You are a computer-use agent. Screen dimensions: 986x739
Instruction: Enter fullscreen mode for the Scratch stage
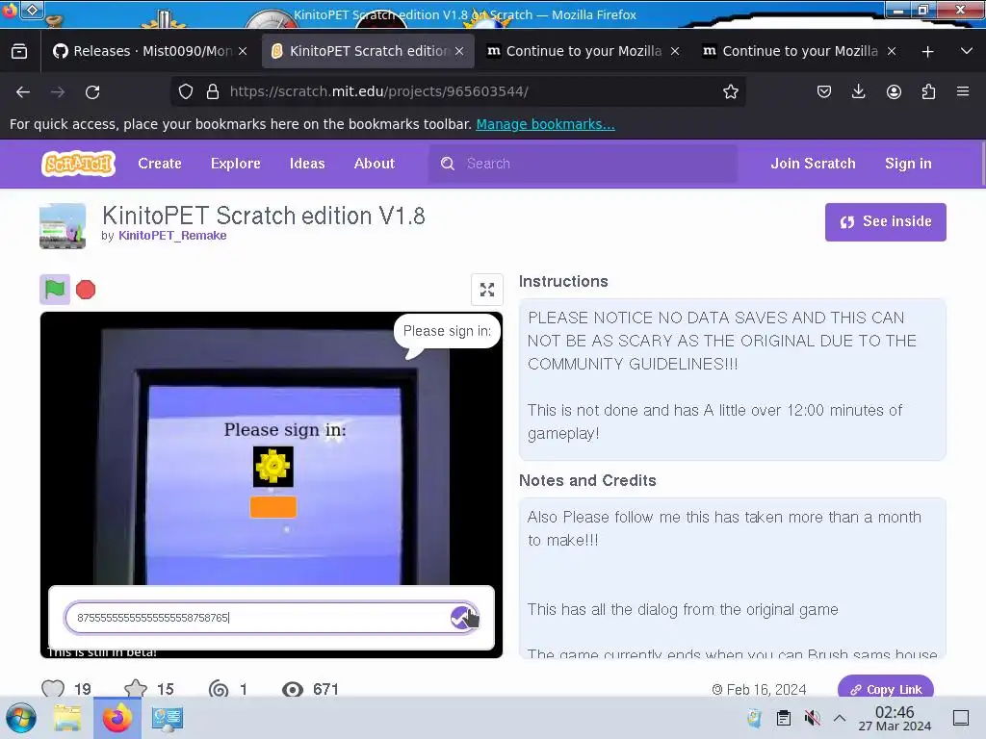[486, 290]
